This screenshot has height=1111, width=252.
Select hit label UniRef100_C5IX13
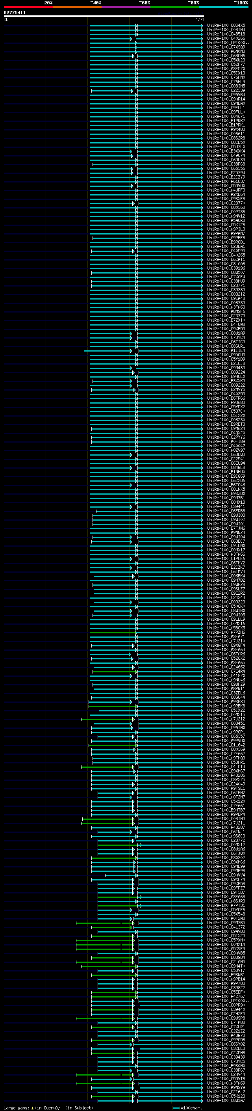coord(226,73)
